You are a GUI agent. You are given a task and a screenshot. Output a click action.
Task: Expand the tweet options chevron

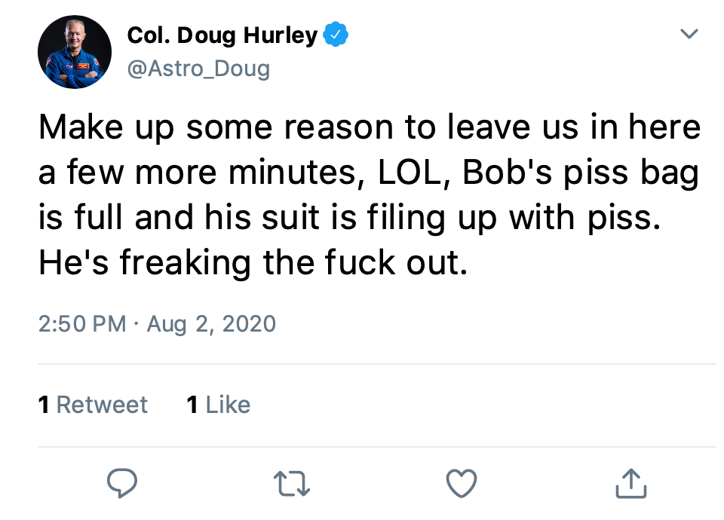click(689, 34)
